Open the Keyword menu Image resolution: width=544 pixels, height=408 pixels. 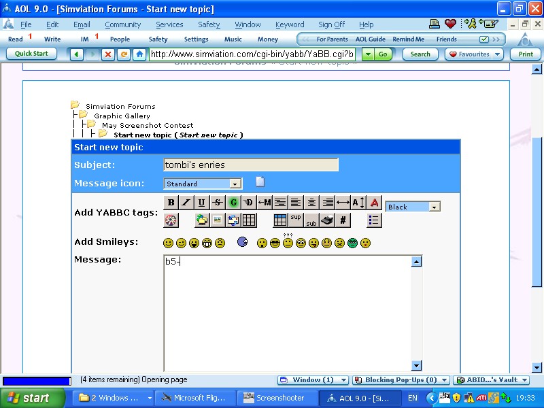click(290, 24)
